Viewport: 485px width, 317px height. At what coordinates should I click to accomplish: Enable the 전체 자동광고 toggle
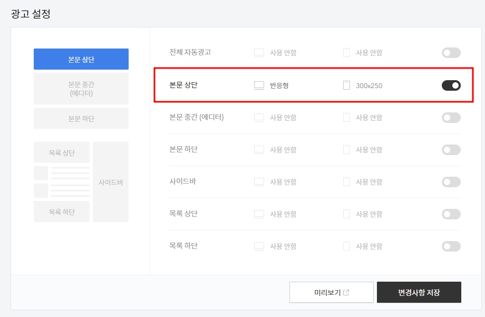451,52
